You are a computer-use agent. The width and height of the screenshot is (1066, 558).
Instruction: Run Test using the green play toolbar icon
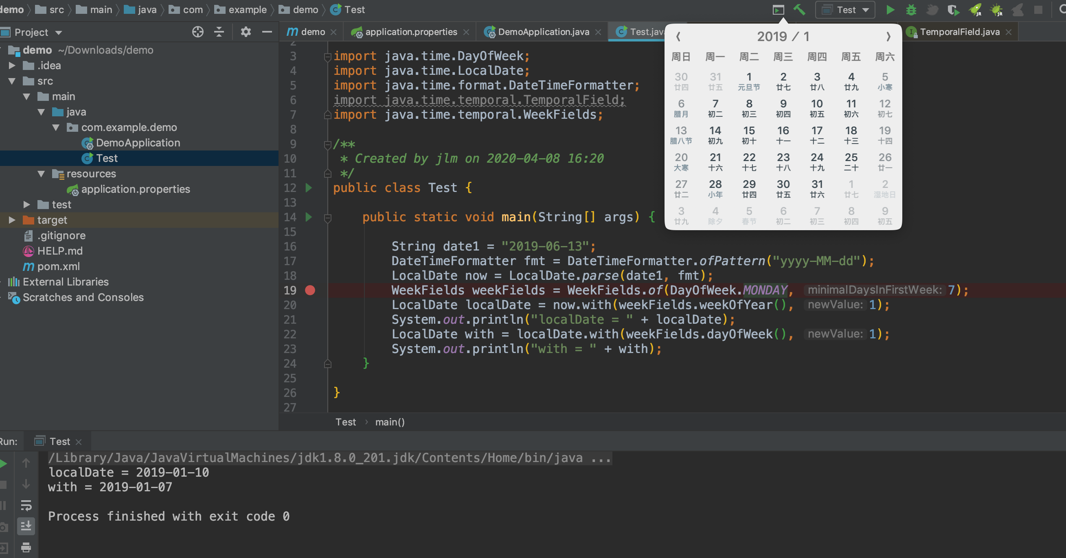(890, 9)
